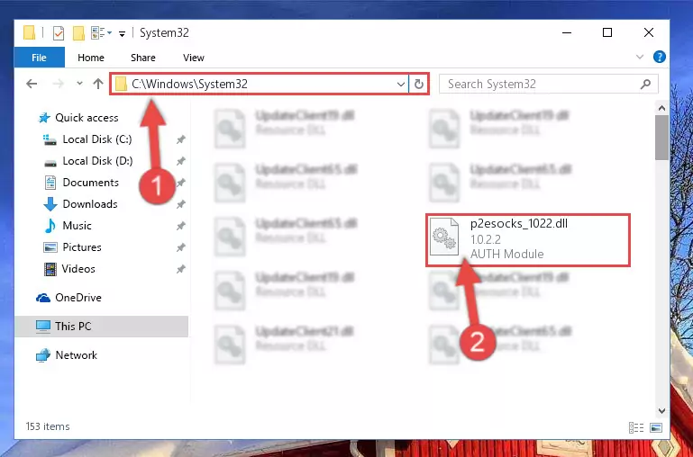
Task: Click the 153 items status text
Action: point(48,426)
